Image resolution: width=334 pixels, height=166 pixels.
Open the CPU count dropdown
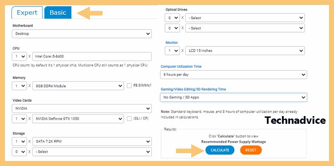[x=19, y=57]
